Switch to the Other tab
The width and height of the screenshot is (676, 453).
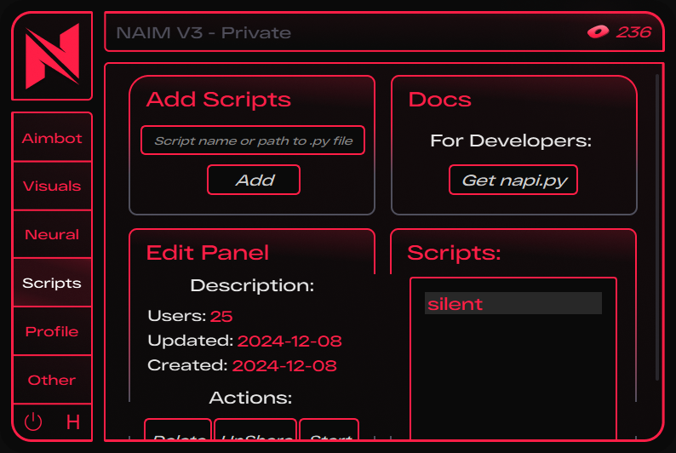pos(52,380)
